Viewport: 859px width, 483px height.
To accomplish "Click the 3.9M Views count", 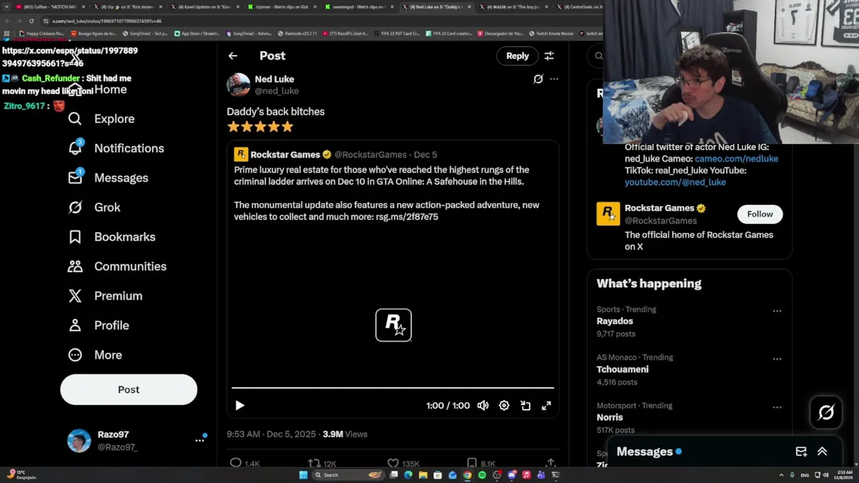I will (345, 434).
